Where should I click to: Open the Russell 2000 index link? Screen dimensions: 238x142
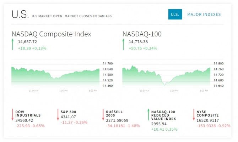114,113
